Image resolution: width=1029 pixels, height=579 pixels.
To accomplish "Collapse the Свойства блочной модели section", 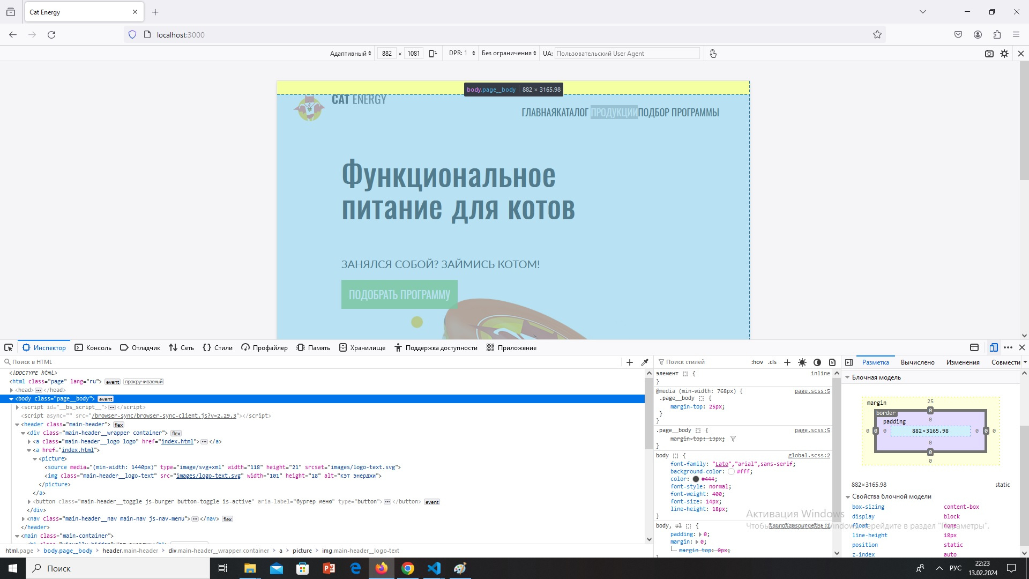I will click(x=848, y=496).
